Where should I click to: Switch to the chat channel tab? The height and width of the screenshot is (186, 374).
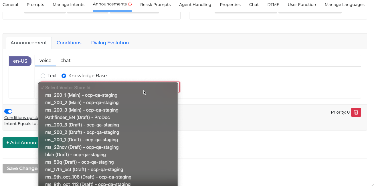tap(66, 60)
